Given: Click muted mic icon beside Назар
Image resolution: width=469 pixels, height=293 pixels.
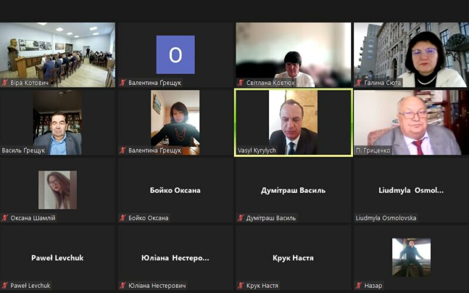Looking at the screenshot, I should [358, 285].
